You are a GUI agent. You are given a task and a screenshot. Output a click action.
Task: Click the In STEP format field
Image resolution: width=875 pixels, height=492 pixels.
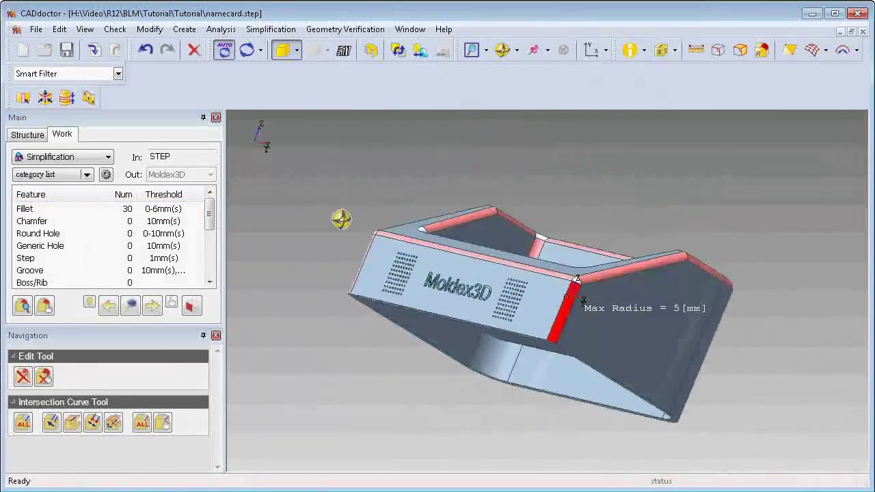181,156
